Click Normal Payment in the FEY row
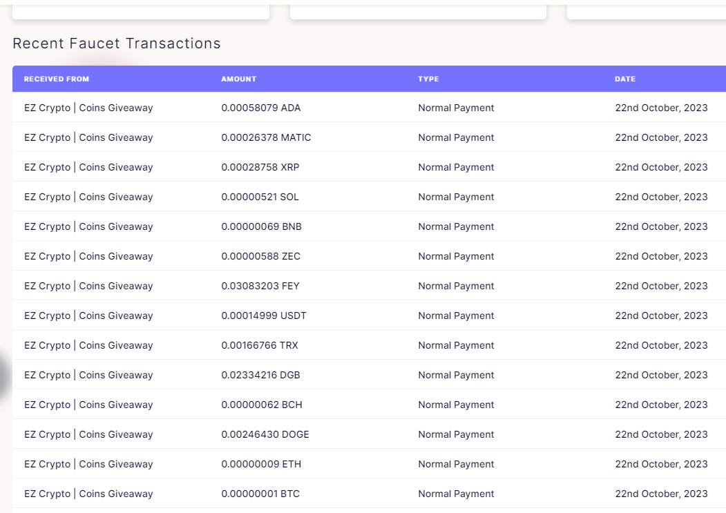The height and width of the screenshot is (513, 726). (x=456, y=286)
